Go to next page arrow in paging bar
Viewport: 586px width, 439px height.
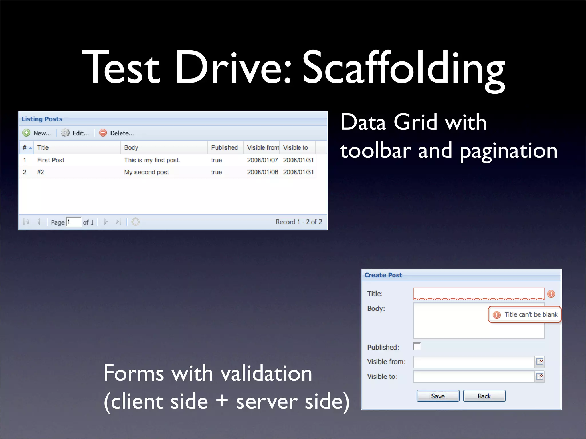point(106,222)
